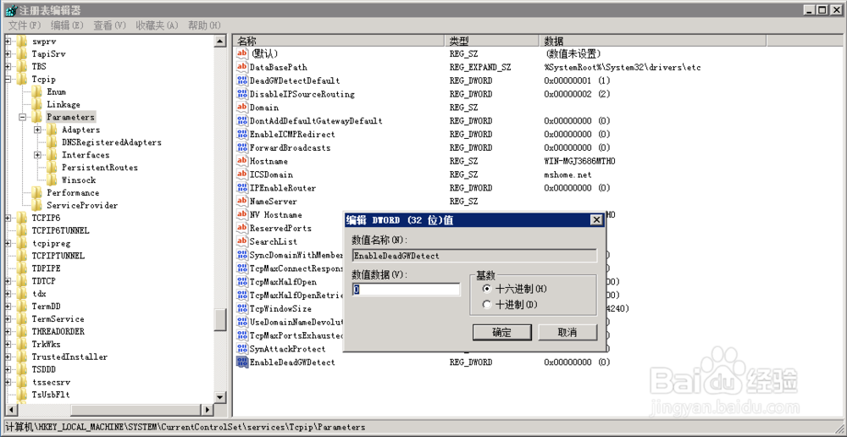
Task: Click the SearchList string value icon
Action: (242, 241)
